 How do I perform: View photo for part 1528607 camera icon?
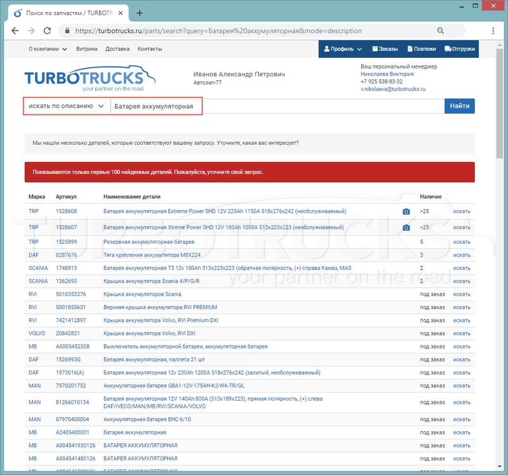(406, 228)
